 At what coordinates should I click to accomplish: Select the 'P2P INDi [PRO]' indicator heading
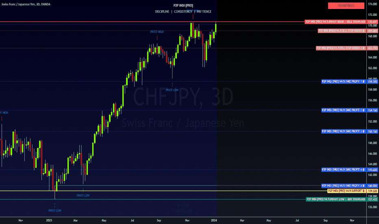pyautogui.click(x=183, y=5)
